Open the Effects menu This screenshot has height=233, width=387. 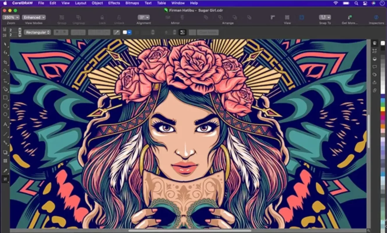click(114, 3)
